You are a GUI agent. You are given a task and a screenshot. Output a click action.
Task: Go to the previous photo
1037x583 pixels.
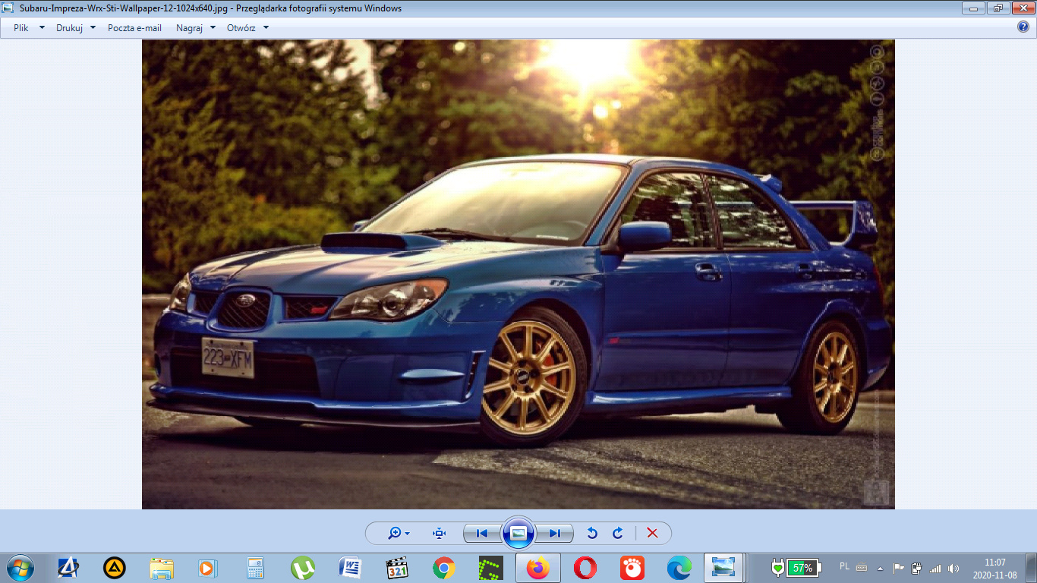(x=482, y=534)
